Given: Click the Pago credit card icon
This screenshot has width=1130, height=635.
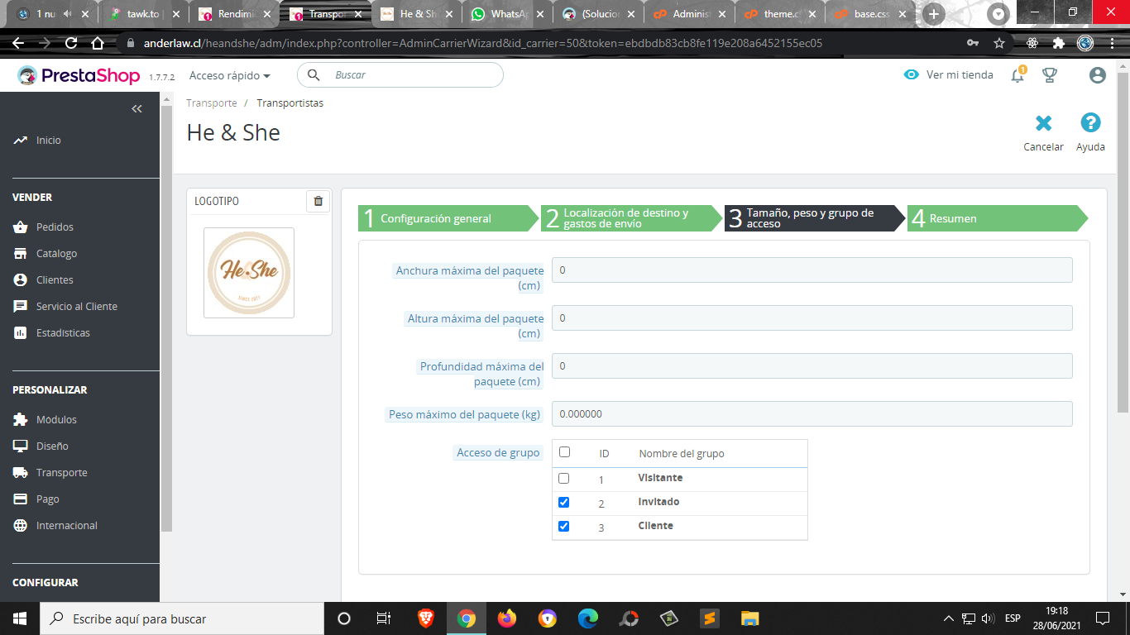Looking at the screenshot, I should tap(21, 499).
